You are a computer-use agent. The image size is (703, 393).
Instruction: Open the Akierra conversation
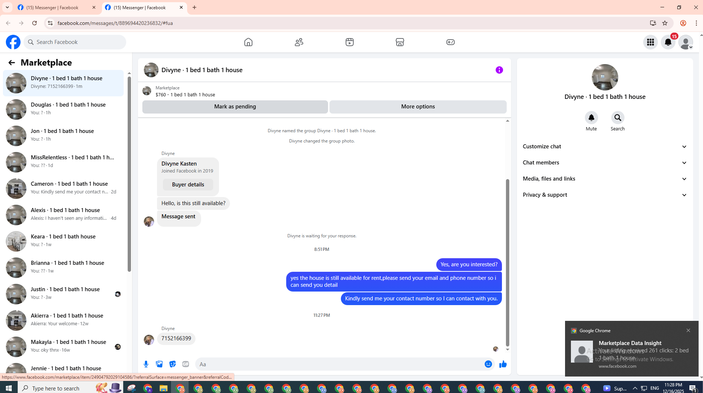63,320
